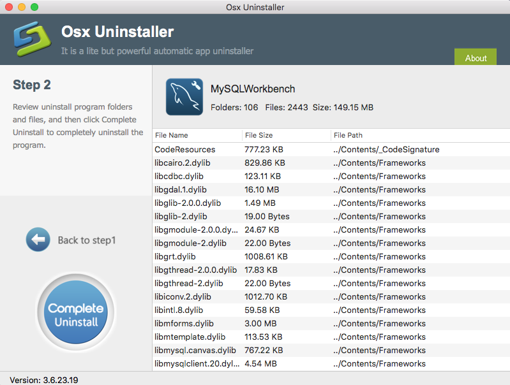Select the libcdbc.dylib file row
The height and width of the screenshot is (385, 510).
pos(179,176)
